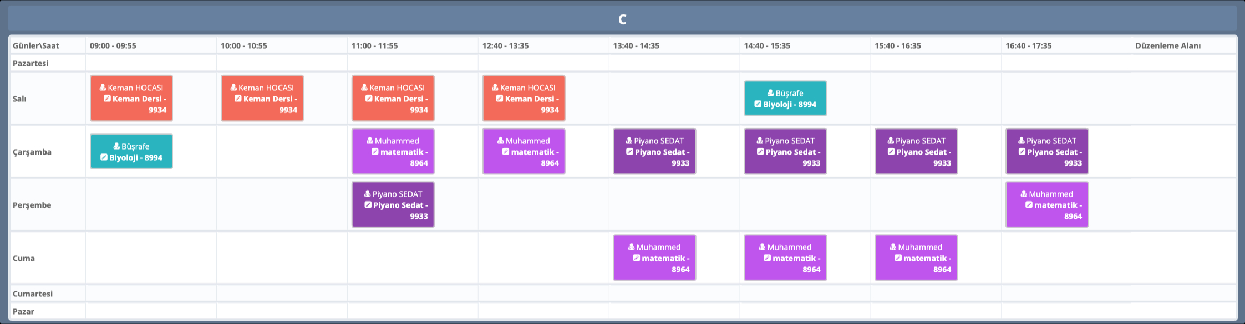Viewport: 1245px width, 324px height.
Task: Click the class title C header bar
Action: (622, 19)
